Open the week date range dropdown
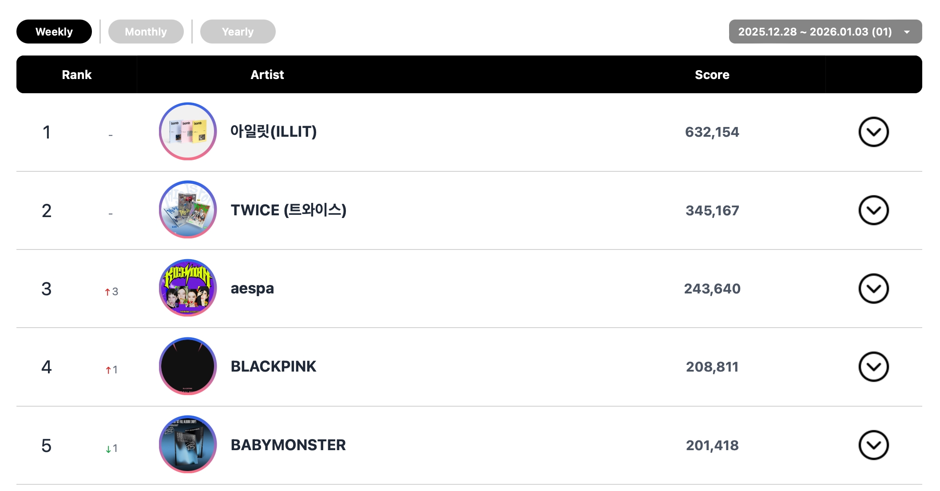The image size is (940, 491). point(825,32)
